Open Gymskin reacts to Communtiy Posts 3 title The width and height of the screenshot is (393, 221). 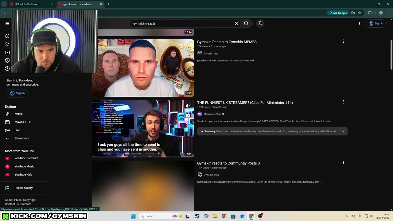228,163
